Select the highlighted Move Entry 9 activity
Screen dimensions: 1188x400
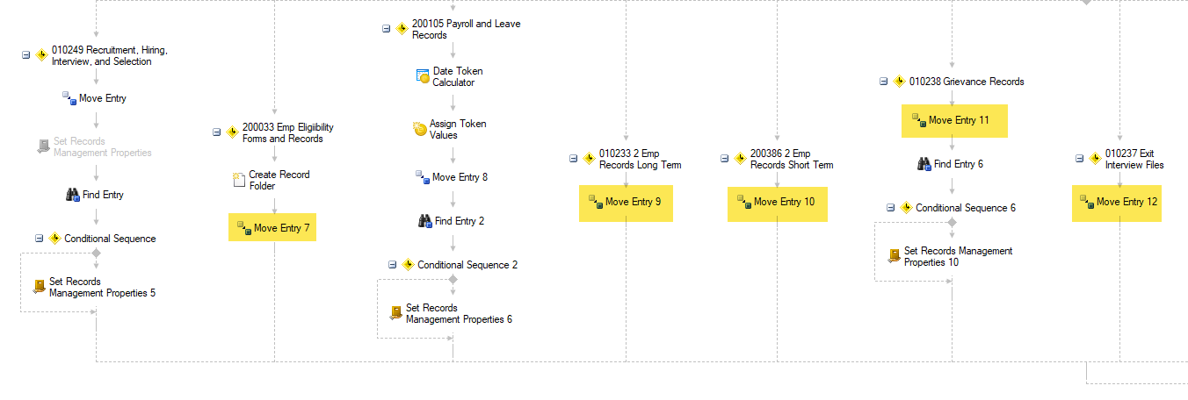[x=625, y=203]
